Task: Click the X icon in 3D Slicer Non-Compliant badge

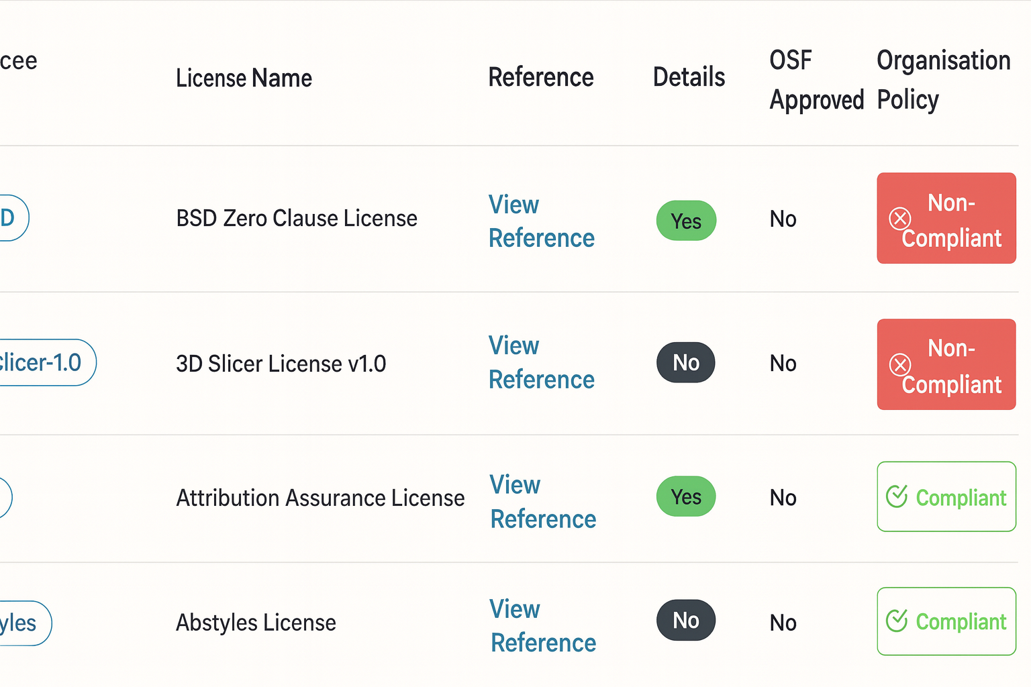Action: click(899, 364)
